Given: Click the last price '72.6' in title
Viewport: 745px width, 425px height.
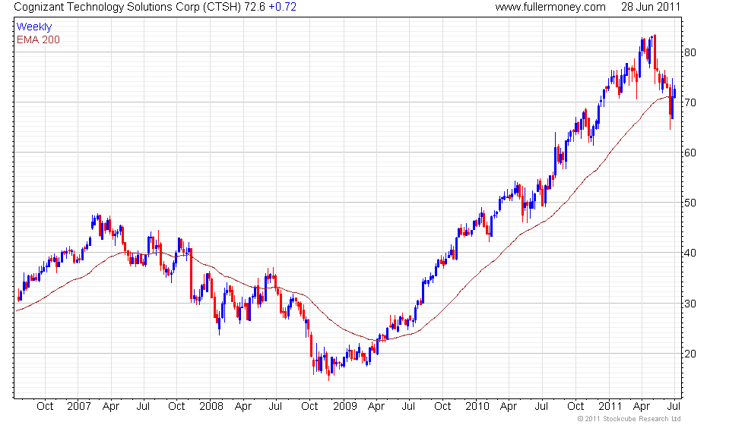Looking at the screenshot, I should point(255,7).
